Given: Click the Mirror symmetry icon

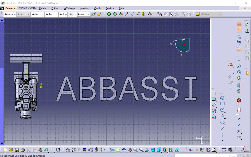Looking at the screenshot, I should (239, 137).
